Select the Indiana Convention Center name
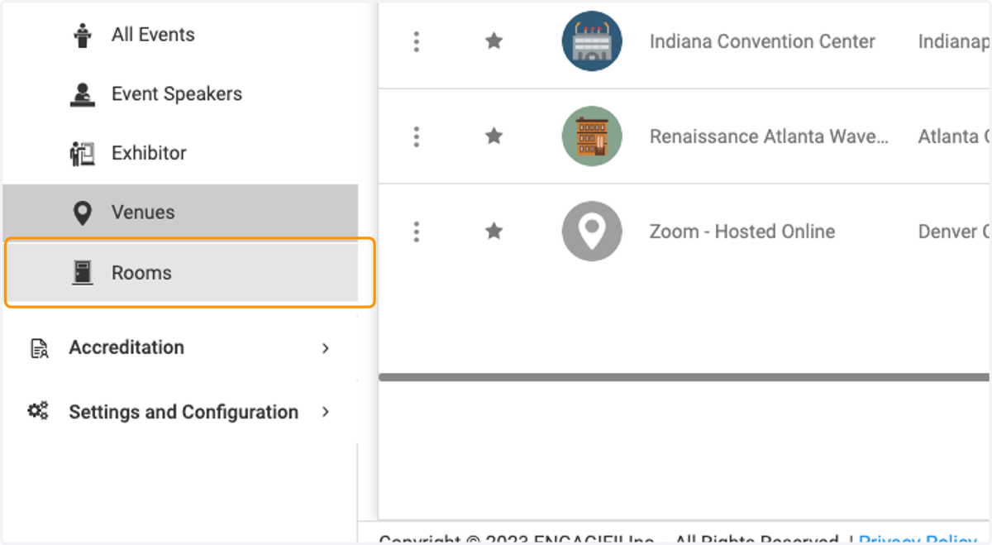Viewport: 992px width, 545px height. (762, 41)
